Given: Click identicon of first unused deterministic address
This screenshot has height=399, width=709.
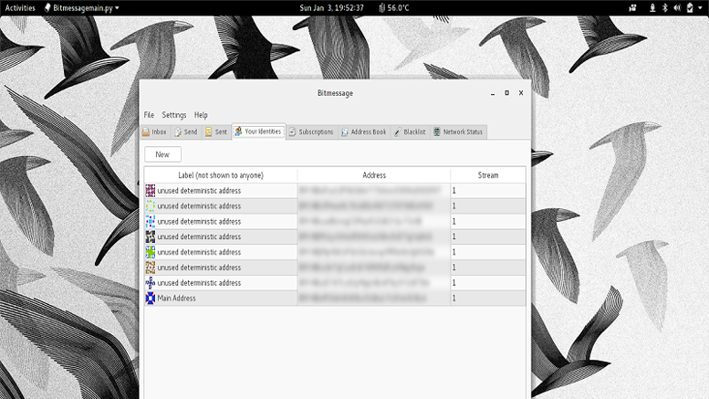Looking at the screenshot, I should point(151,191).
